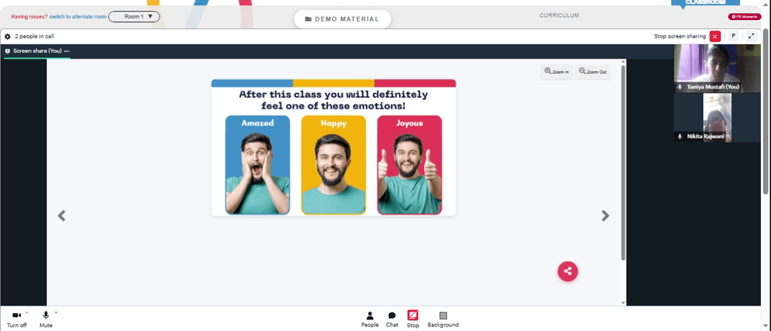Open the Curriculum tab
Image resolution: width=771 pixels, height=331 pixels.
[x=559, y=15]
